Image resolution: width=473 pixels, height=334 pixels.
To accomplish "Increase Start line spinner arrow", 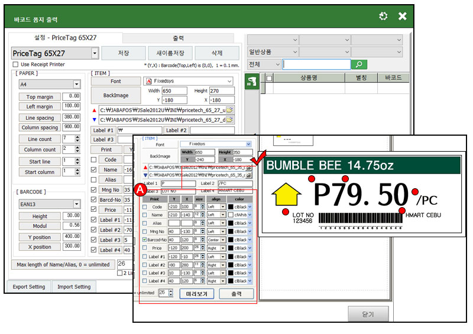I will tap(77, 159).
